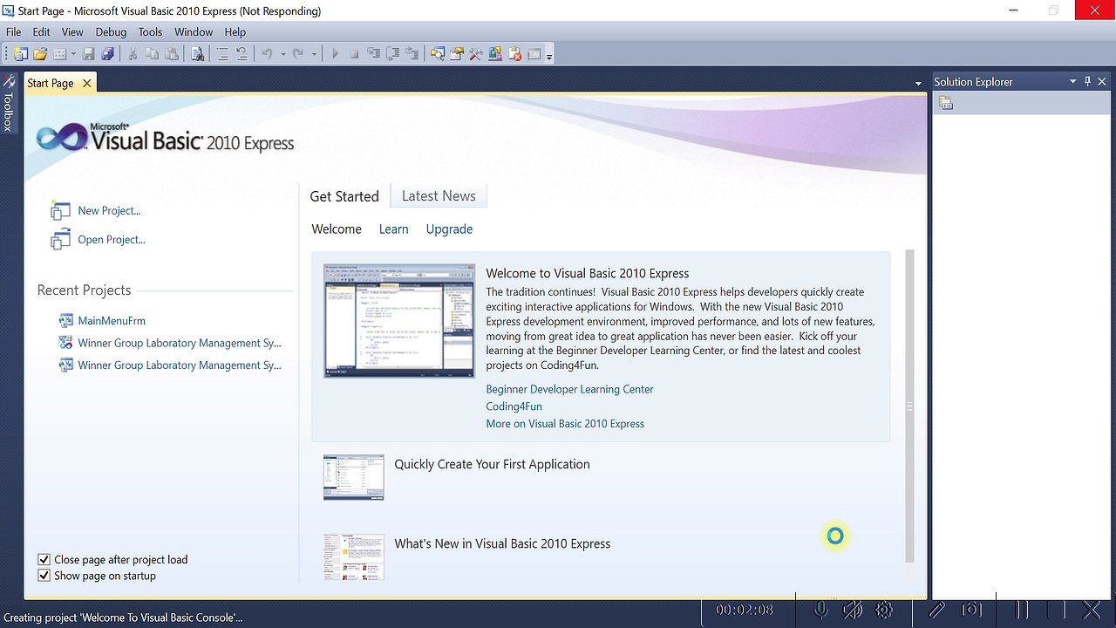The image size is (1116, 628).
Task: Click the Step Out toolbar icon
Action: (x=412, y=54)
